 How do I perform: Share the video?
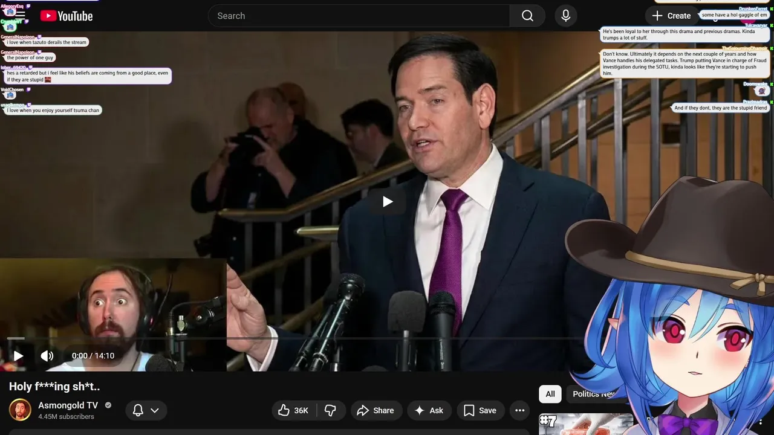[376, 410]
